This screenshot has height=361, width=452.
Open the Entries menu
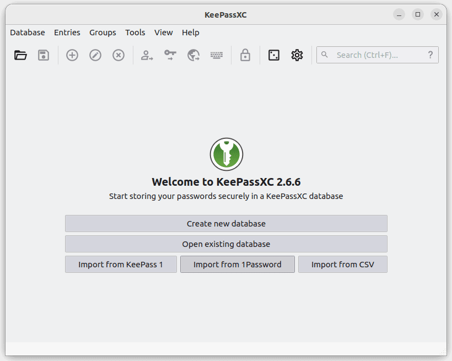67,33
